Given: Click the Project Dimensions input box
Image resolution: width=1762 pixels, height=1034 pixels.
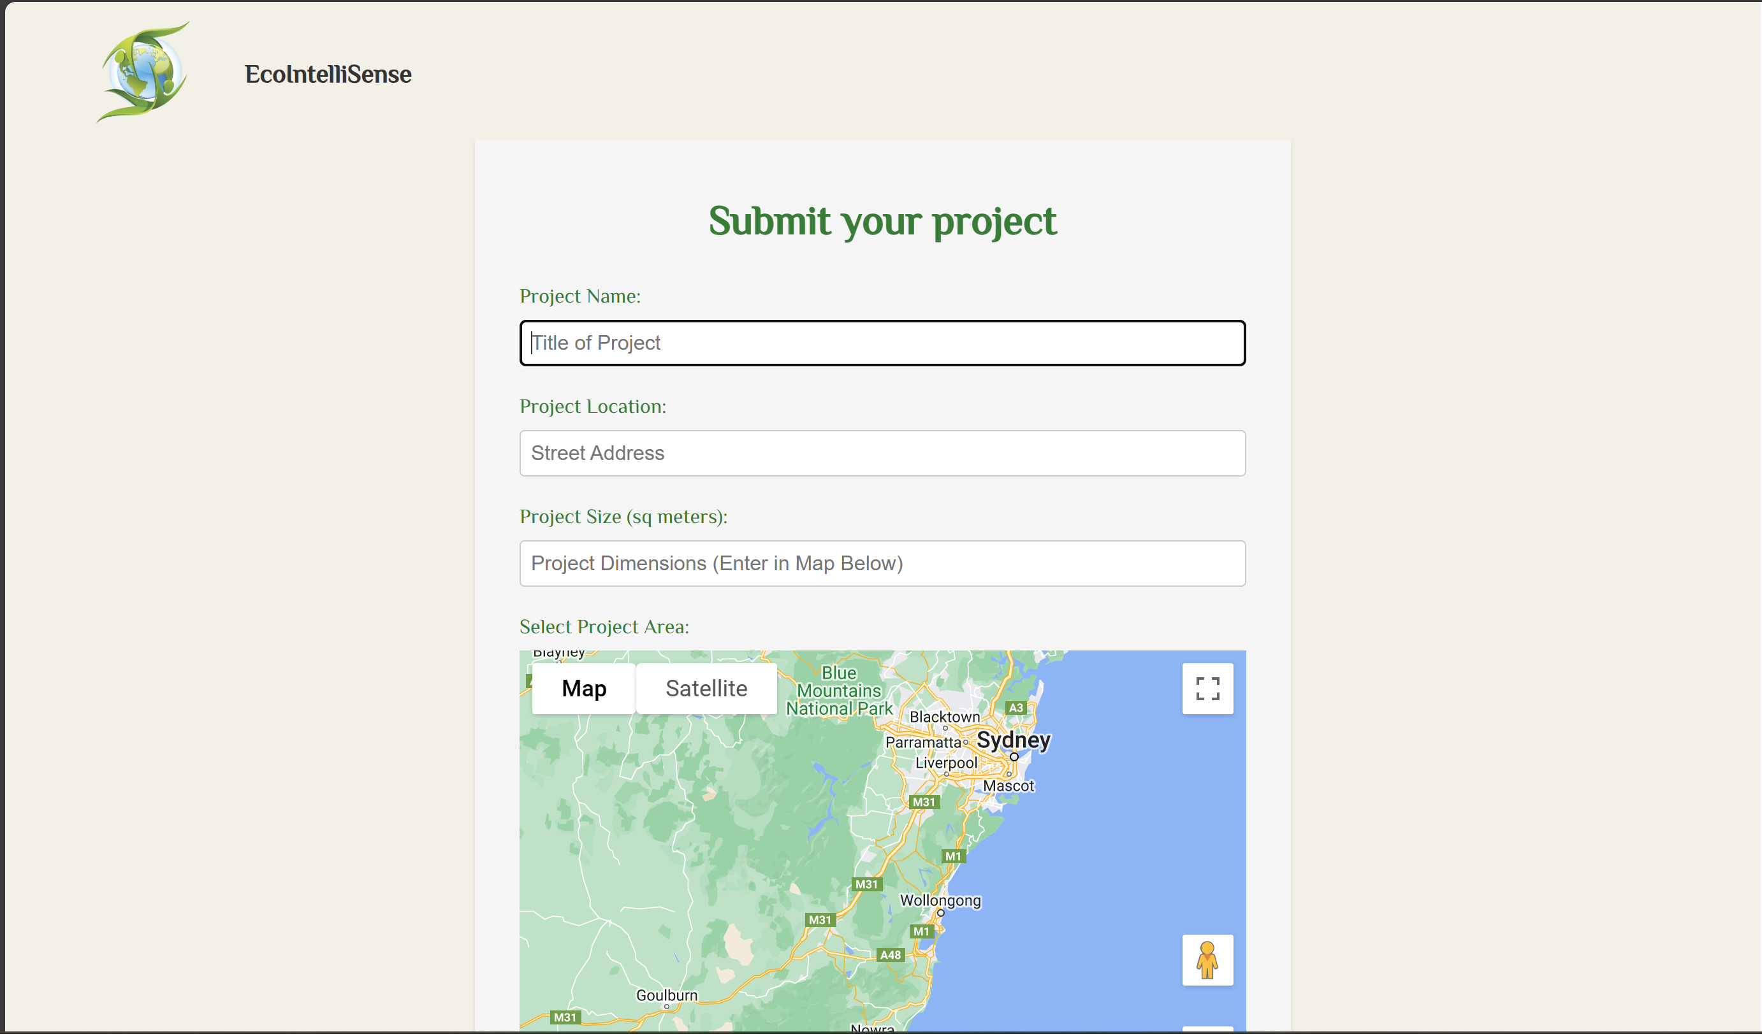Looking at the screenshot, I should [882, 563].
